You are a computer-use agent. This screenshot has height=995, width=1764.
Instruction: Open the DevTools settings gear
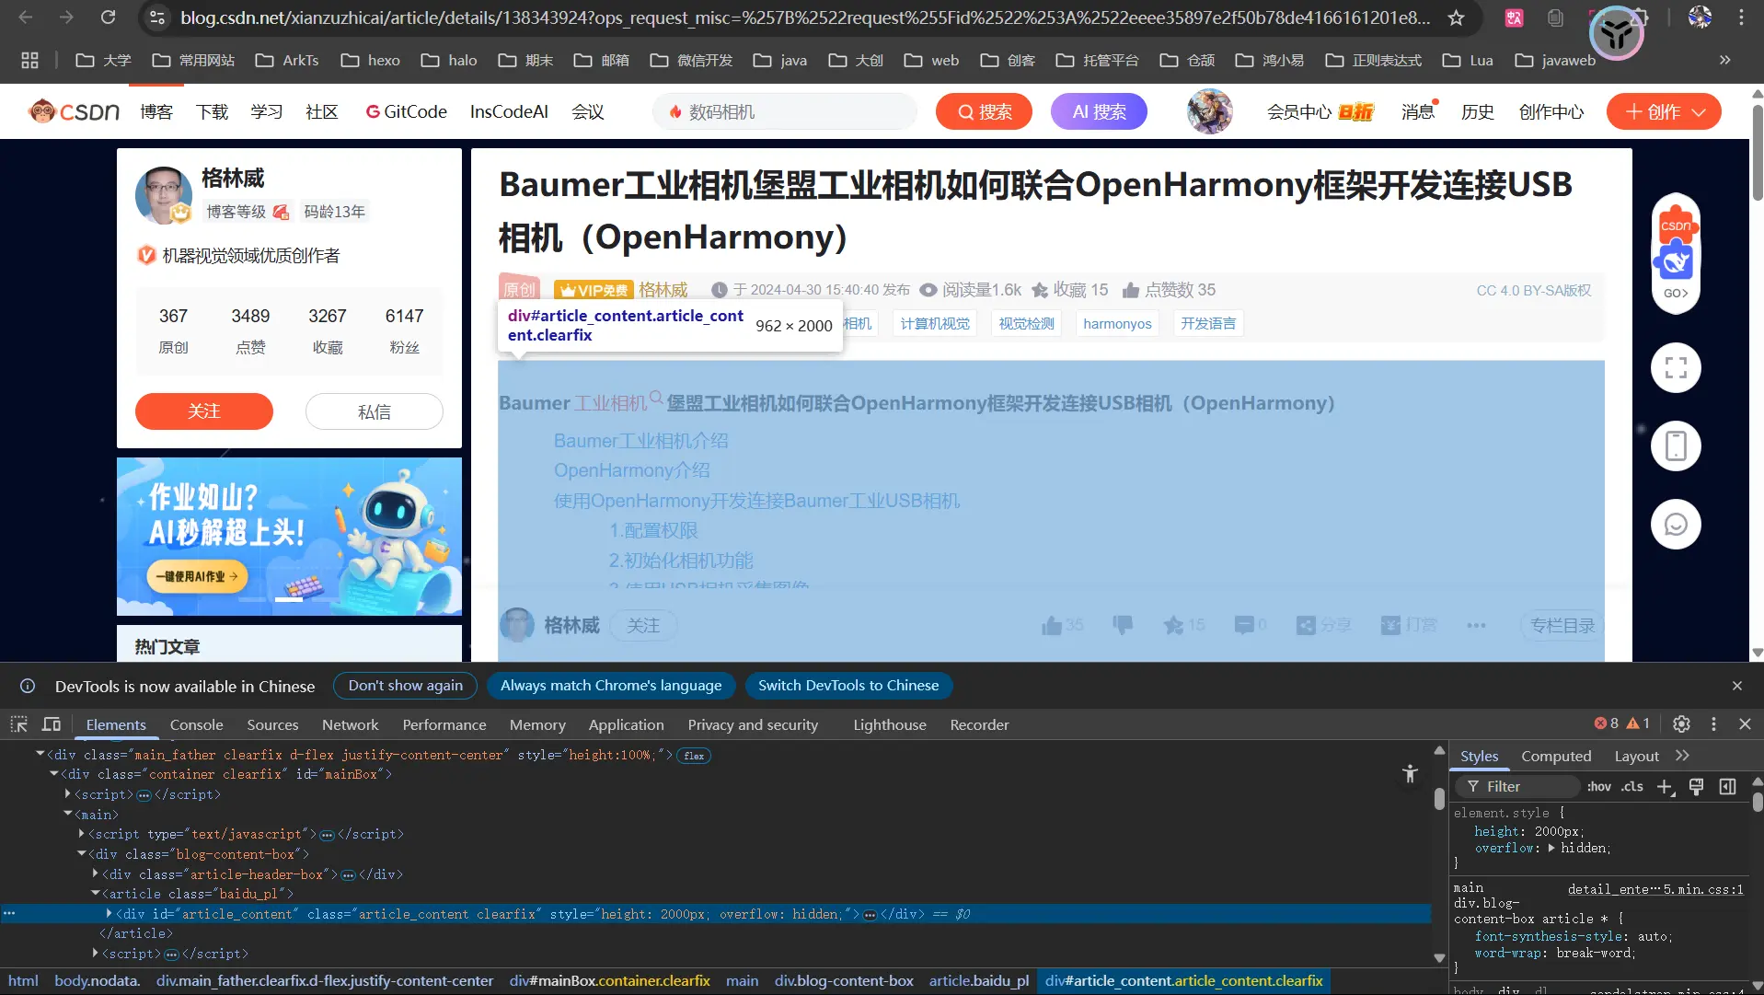(x=1681, y=724)
